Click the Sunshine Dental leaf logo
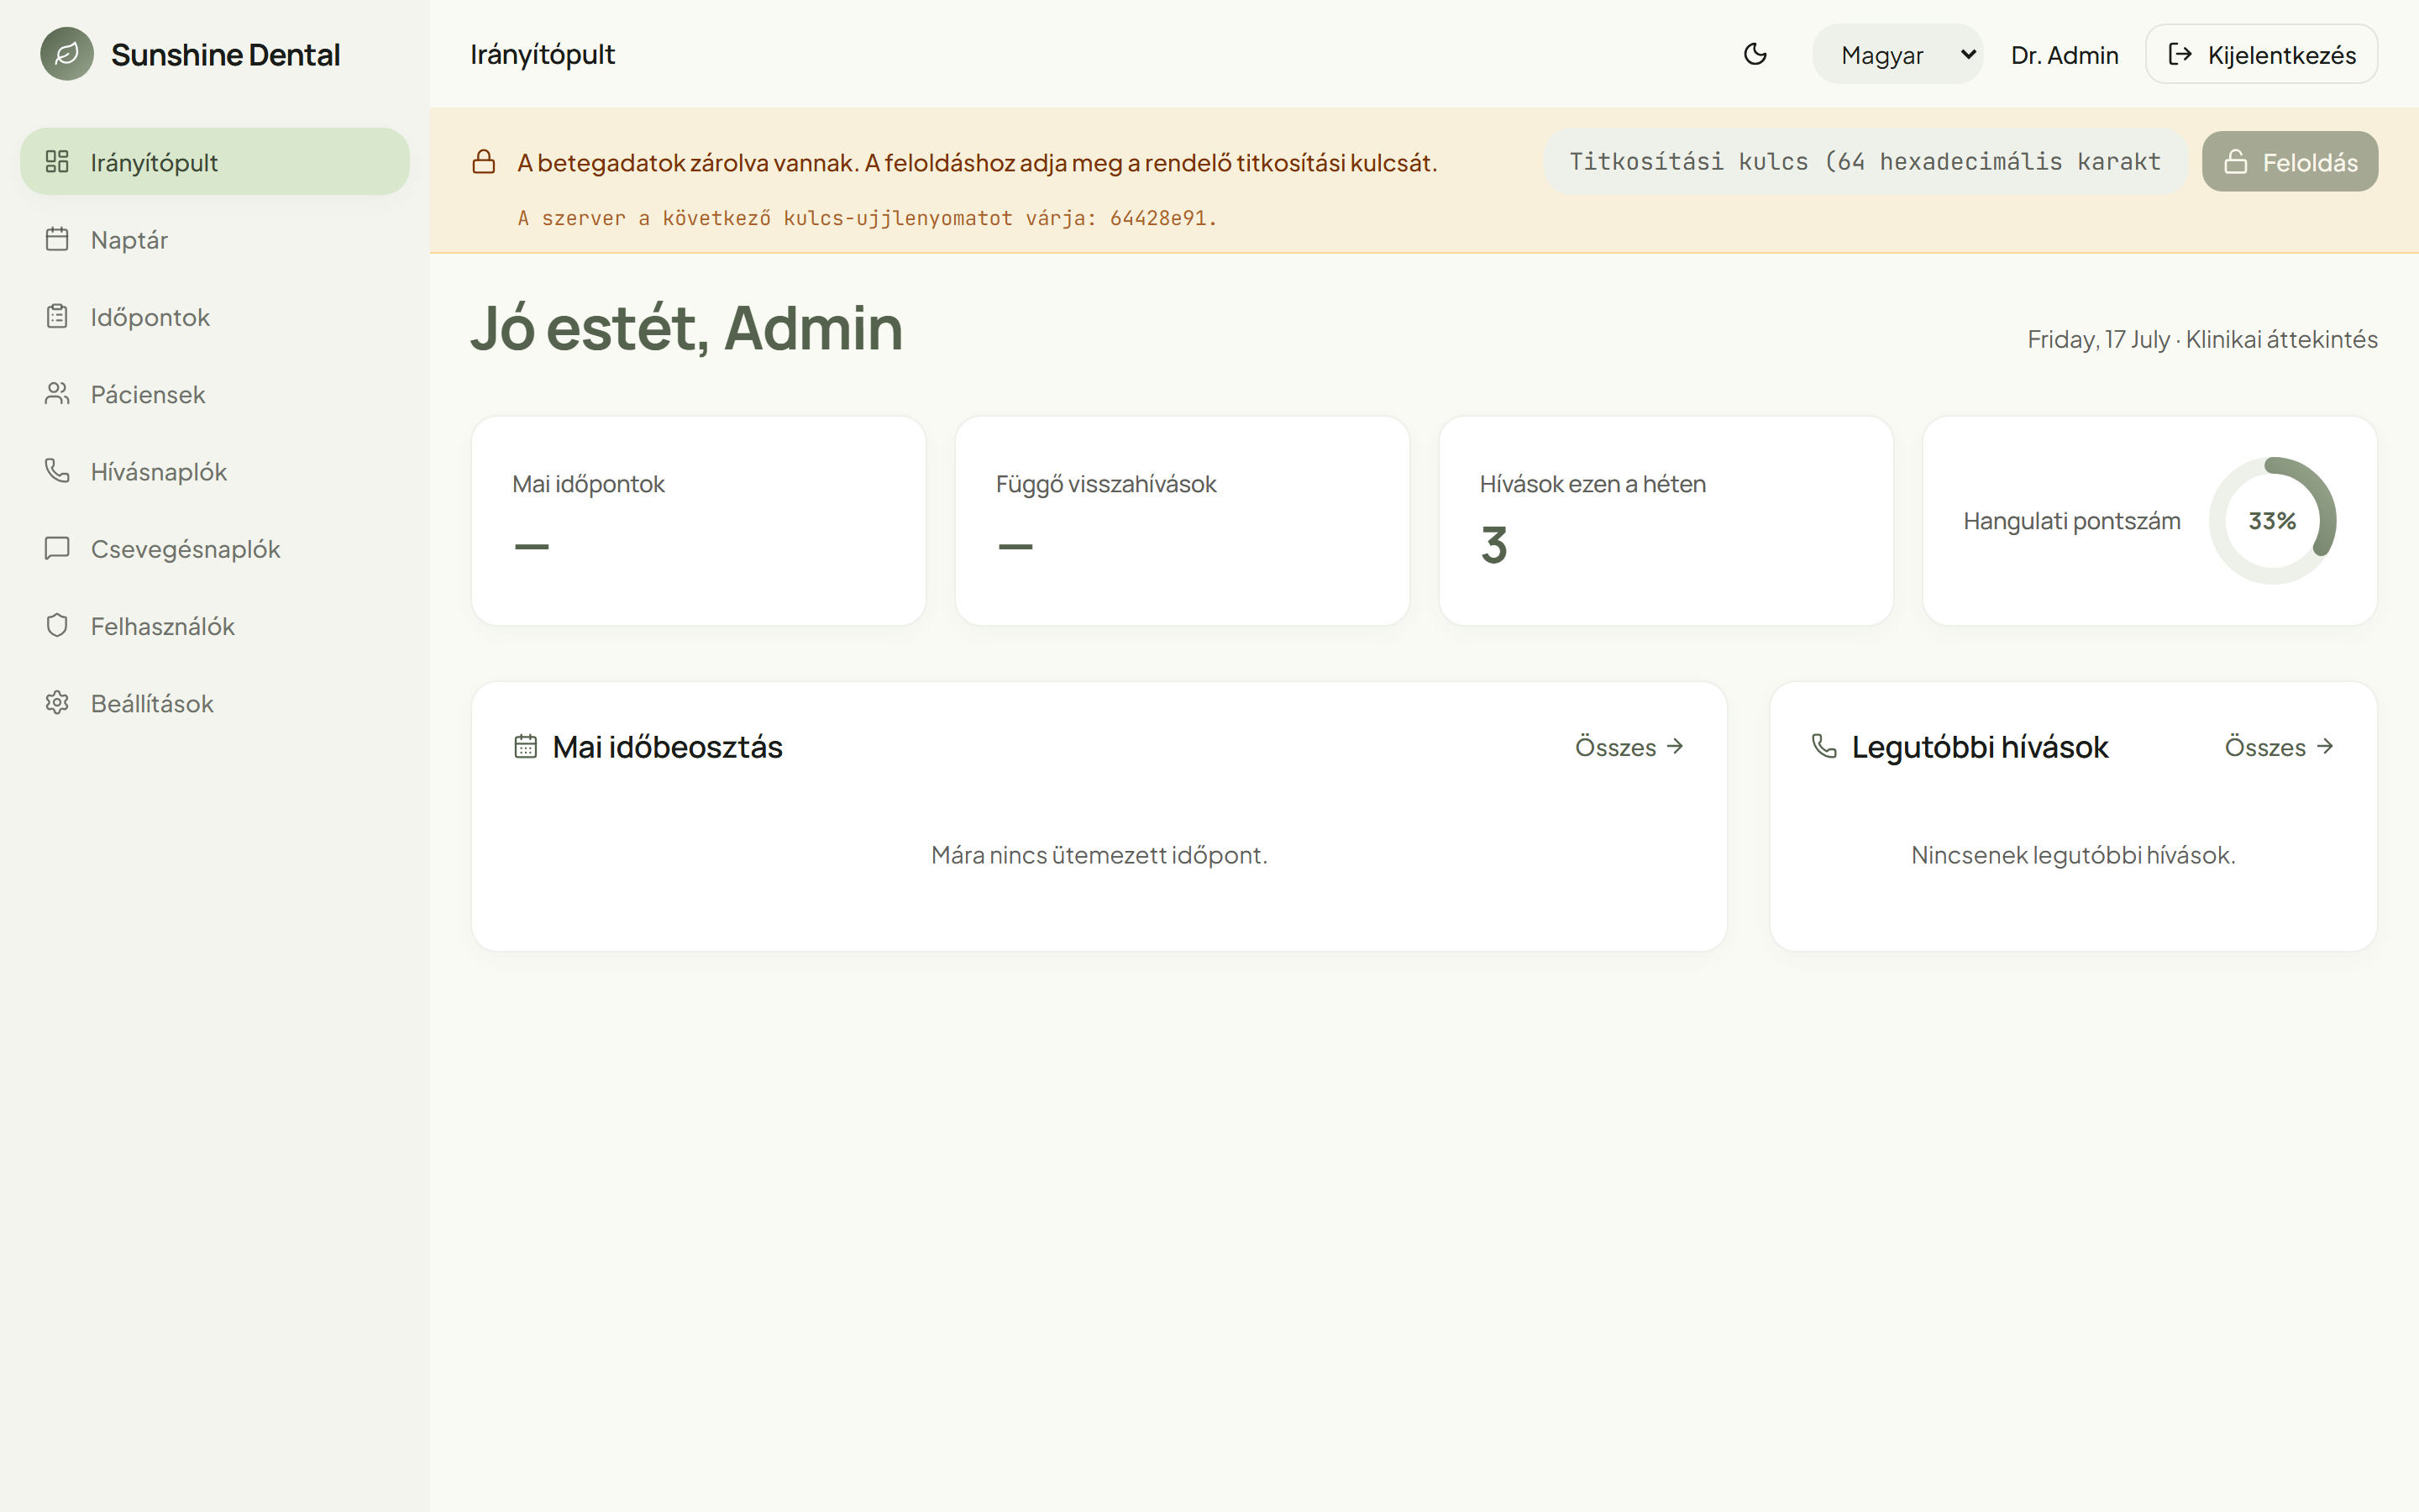This screenshot has height=1512, width=2419. pyautogui.click(x=67, y=54)
